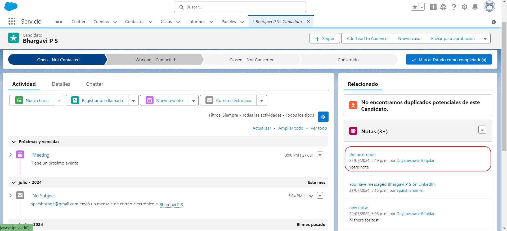Open the notifications bell

pyautogui.click(x=475, y=7)
